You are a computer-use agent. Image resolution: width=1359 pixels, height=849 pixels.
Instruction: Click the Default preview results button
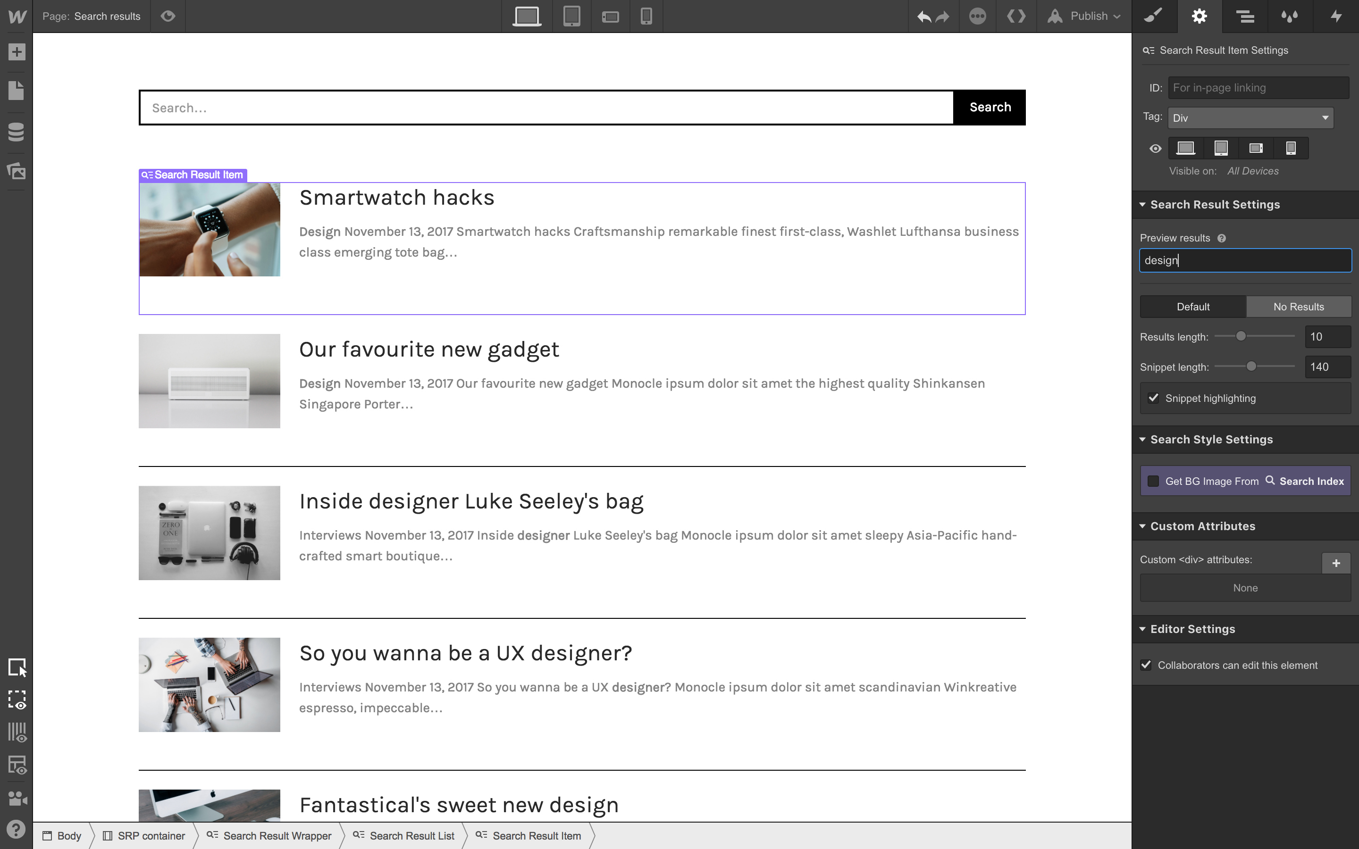point(1193,306)
